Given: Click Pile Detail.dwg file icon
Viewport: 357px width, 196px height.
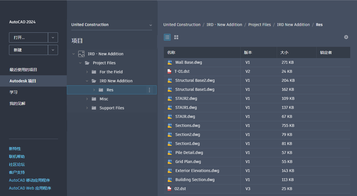Looking at the screenshot, I should coord(170,152).
